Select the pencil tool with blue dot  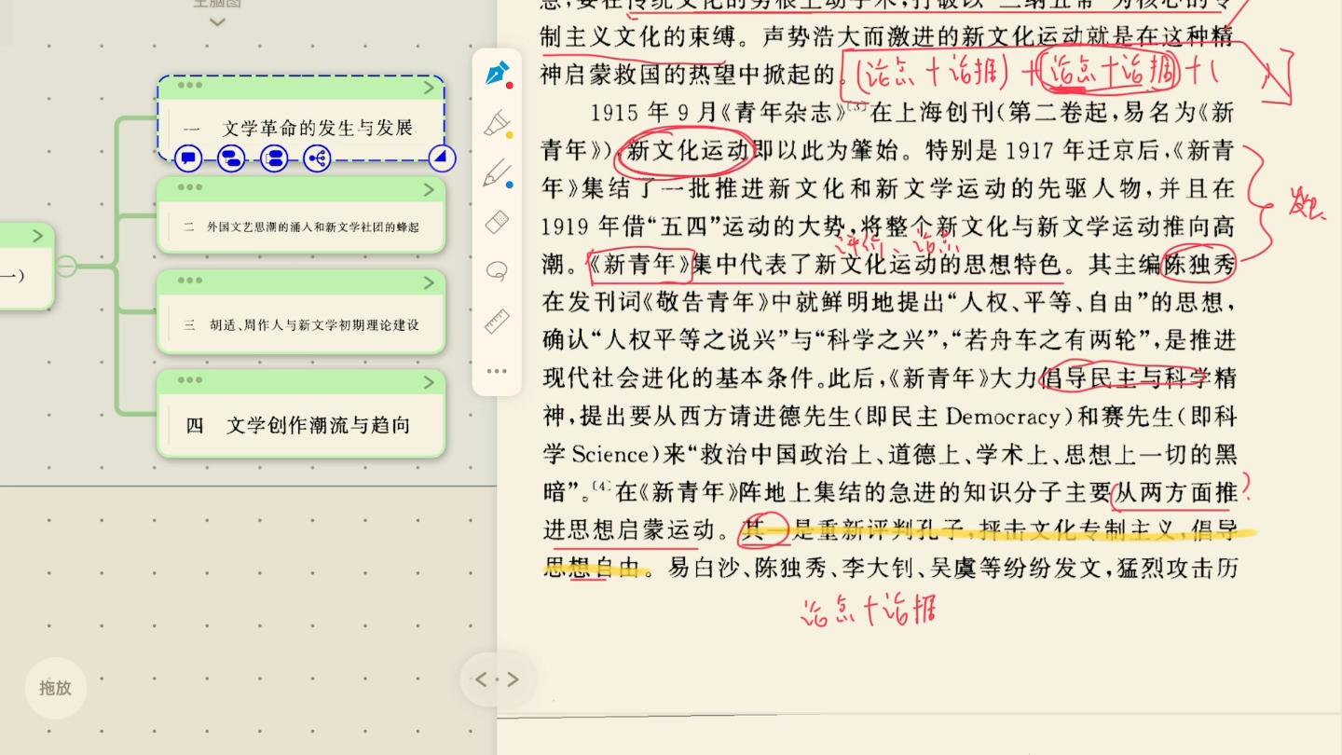coord(498,173)
